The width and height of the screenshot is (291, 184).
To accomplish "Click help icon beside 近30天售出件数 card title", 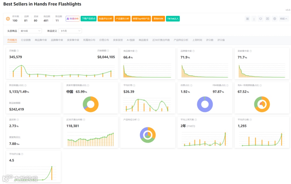I will 84,120.
